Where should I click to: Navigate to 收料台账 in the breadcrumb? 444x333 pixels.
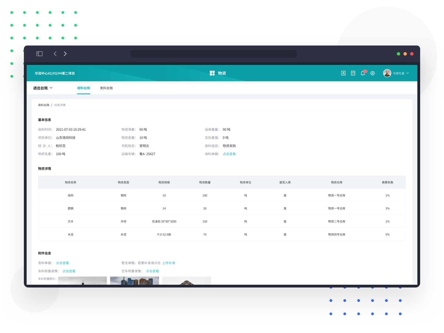coord(44,105)
